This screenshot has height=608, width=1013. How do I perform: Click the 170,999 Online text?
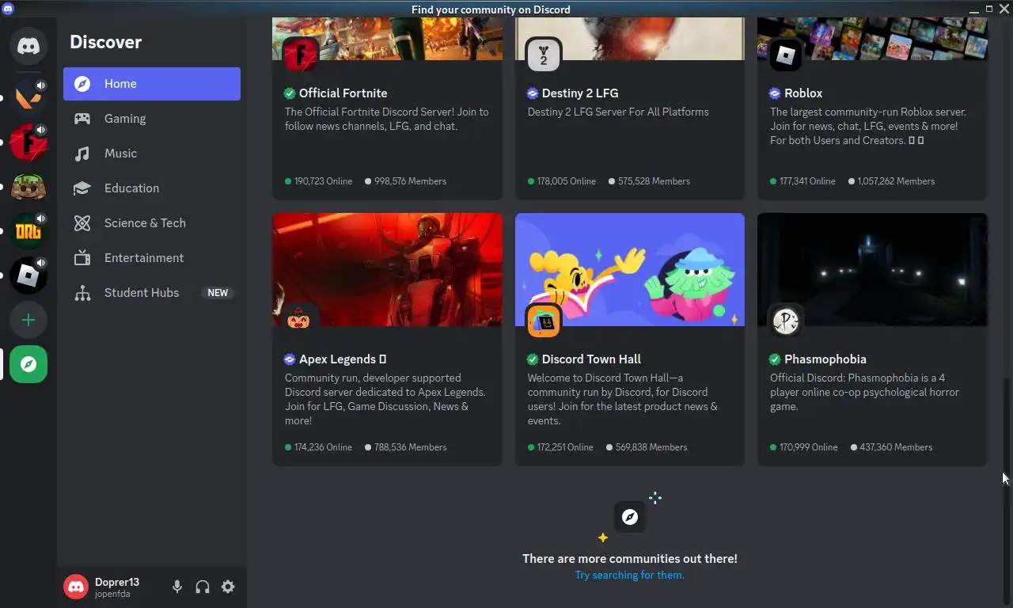[808, 447]
